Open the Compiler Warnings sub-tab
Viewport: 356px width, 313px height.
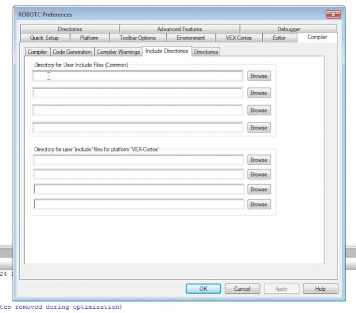pyautogui.click(x=118, y=52)
